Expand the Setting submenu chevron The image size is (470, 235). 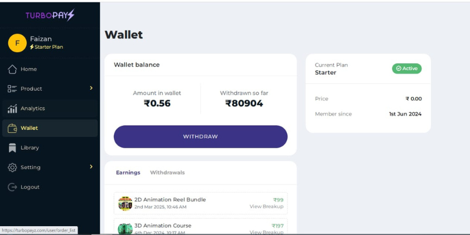[91, 167]
